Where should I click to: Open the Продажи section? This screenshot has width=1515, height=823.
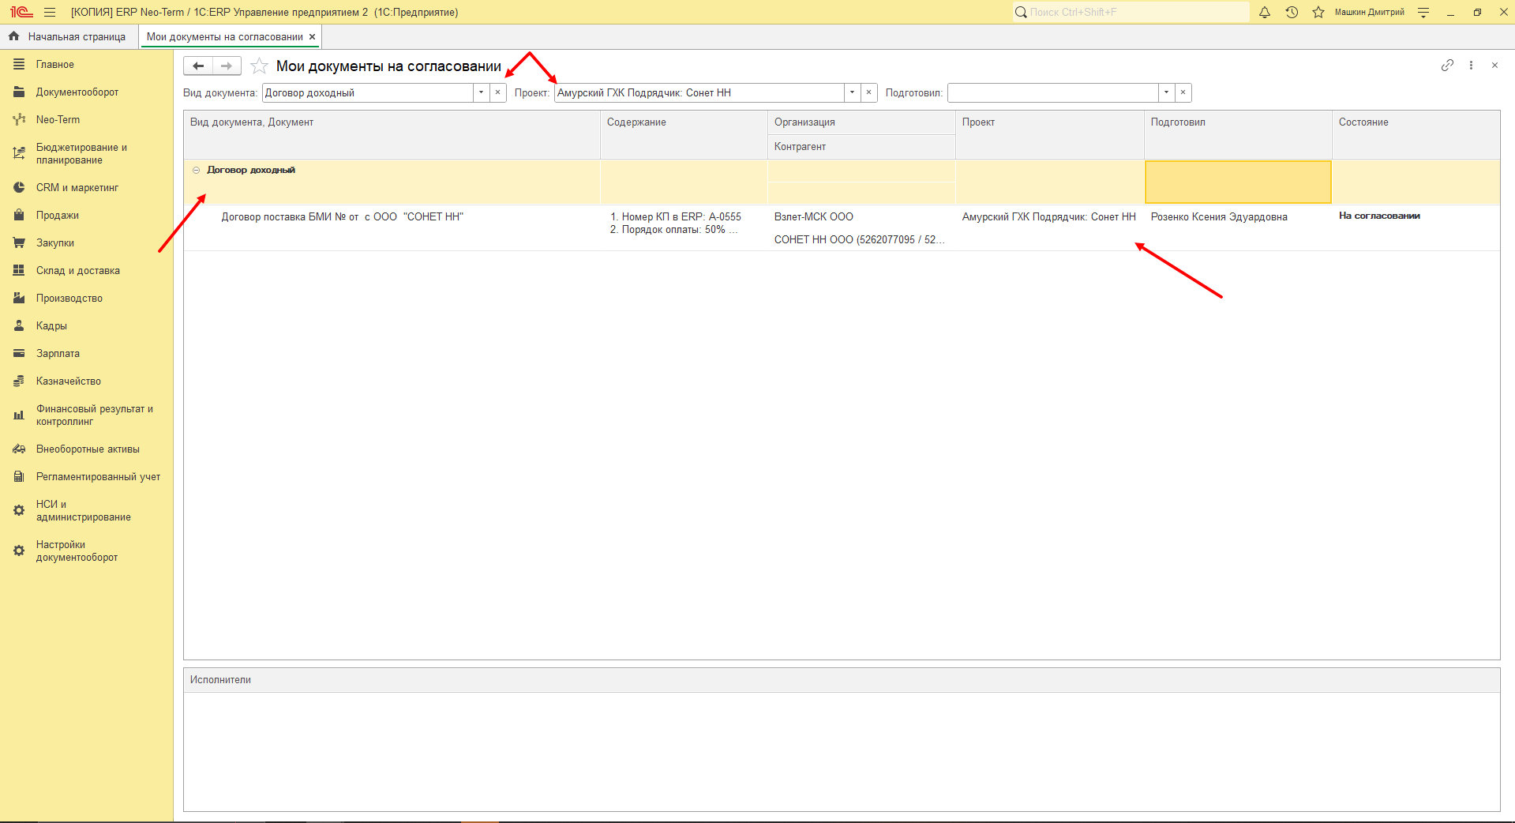tap(87, 216)
